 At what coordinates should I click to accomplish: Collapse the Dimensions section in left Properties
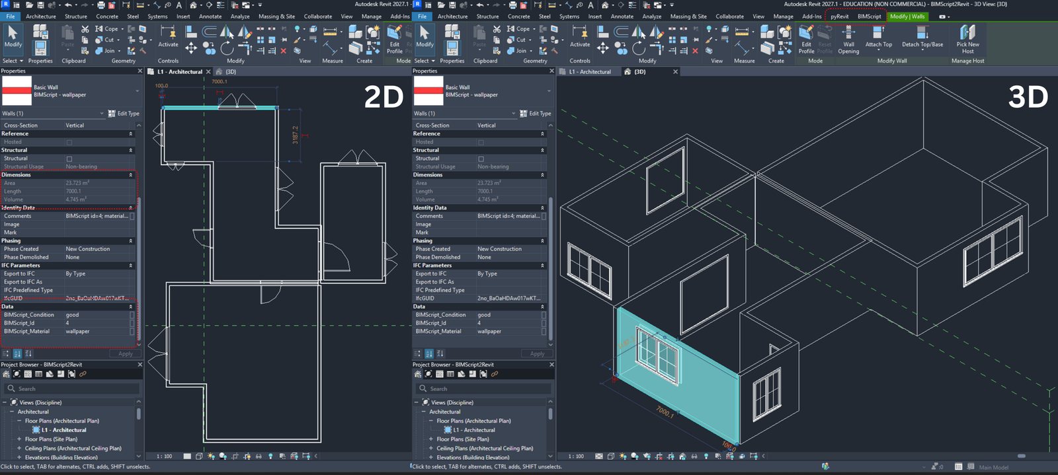click(130, 175)
